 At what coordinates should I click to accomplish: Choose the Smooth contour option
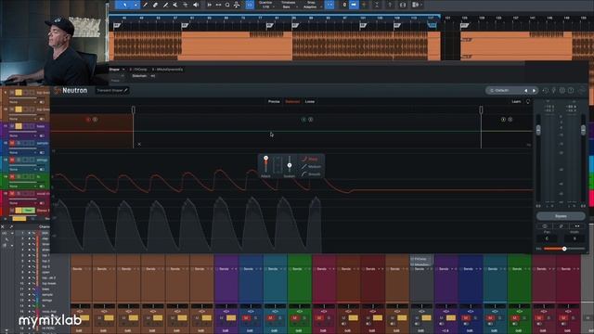312,174
